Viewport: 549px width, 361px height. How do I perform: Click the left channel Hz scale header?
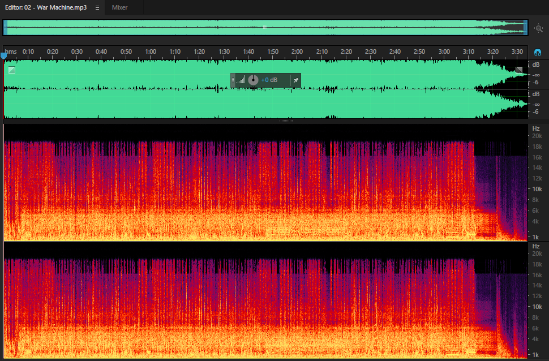pos(535,128)
